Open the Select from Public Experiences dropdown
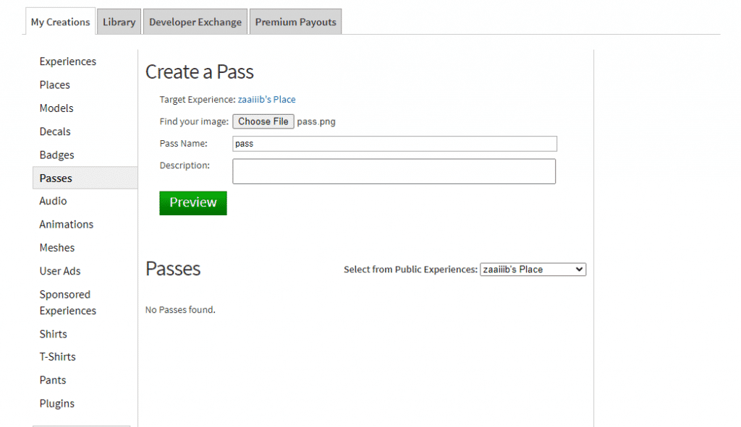Image resolution: width=741 pixels, height=427 pixels. (533, 269)
